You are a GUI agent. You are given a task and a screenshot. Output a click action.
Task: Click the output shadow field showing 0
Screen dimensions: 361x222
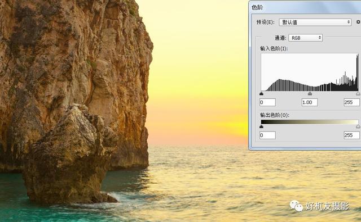click(x=267, y=135)
